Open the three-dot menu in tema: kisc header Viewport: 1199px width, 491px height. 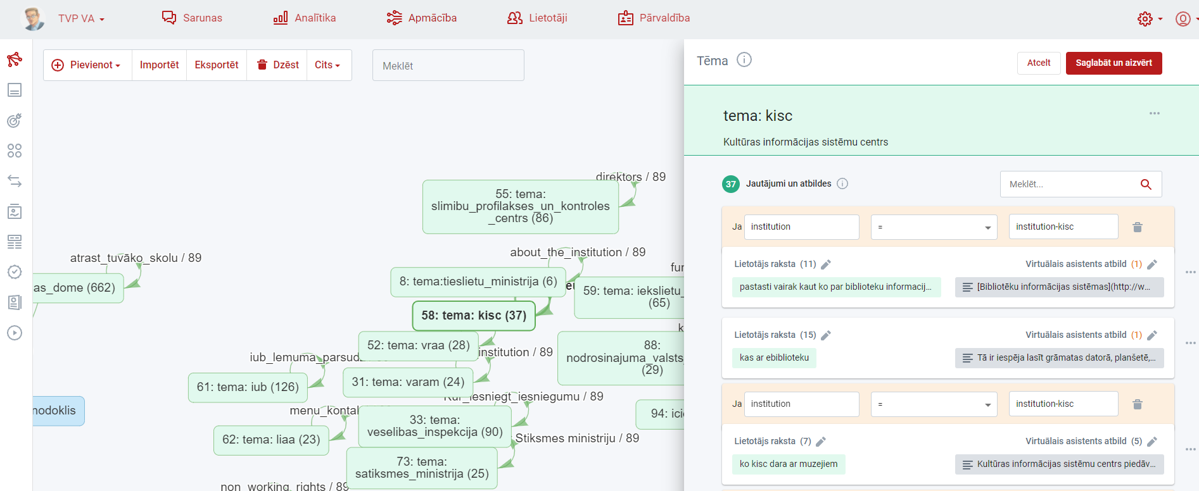pos(1154,114)
